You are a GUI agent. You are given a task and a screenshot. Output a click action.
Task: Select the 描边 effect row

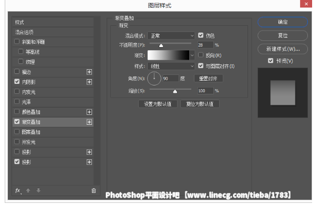53,72
